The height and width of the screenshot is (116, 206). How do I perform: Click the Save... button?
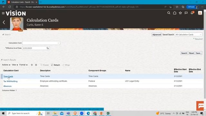pos(199,53)
